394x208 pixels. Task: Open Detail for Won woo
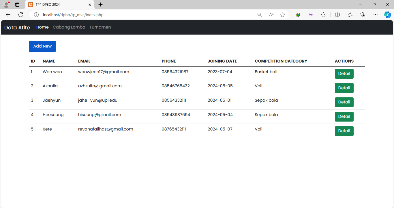[x=344, y=74]
